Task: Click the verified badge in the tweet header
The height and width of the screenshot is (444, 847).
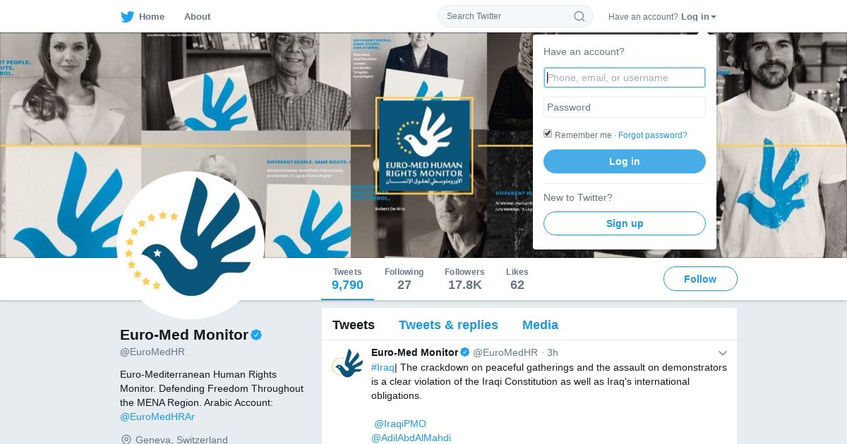Action: [465, 352]
